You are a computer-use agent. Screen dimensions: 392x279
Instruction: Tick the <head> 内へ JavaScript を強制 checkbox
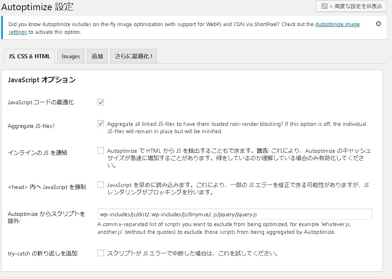tap(101, 185)
